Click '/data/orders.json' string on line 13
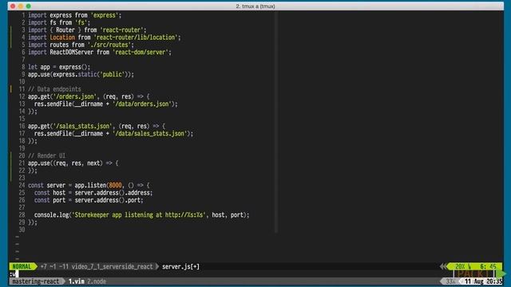The image size is (511, 287). click(142, 104)
